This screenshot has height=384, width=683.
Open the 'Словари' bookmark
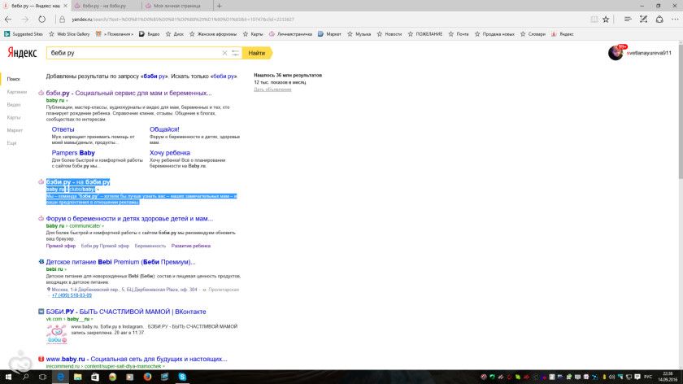tap(533, 34)
